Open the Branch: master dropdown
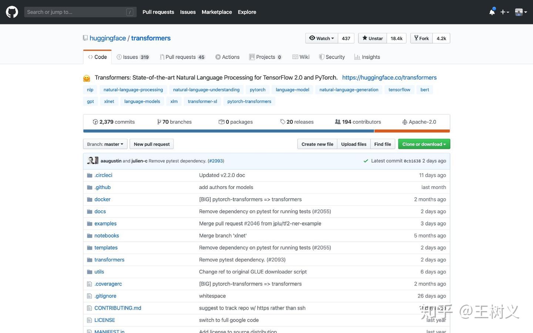Viewport: 533px width, 333px height. point(105,144)
